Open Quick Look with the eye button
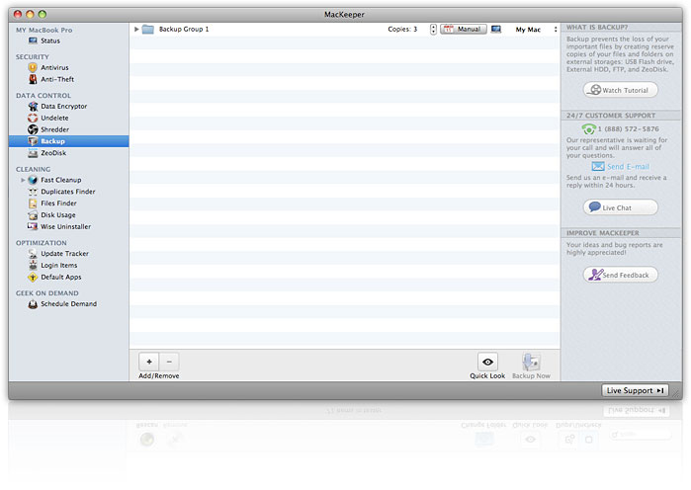Screen dimensions: 691x490 (487, 362)
